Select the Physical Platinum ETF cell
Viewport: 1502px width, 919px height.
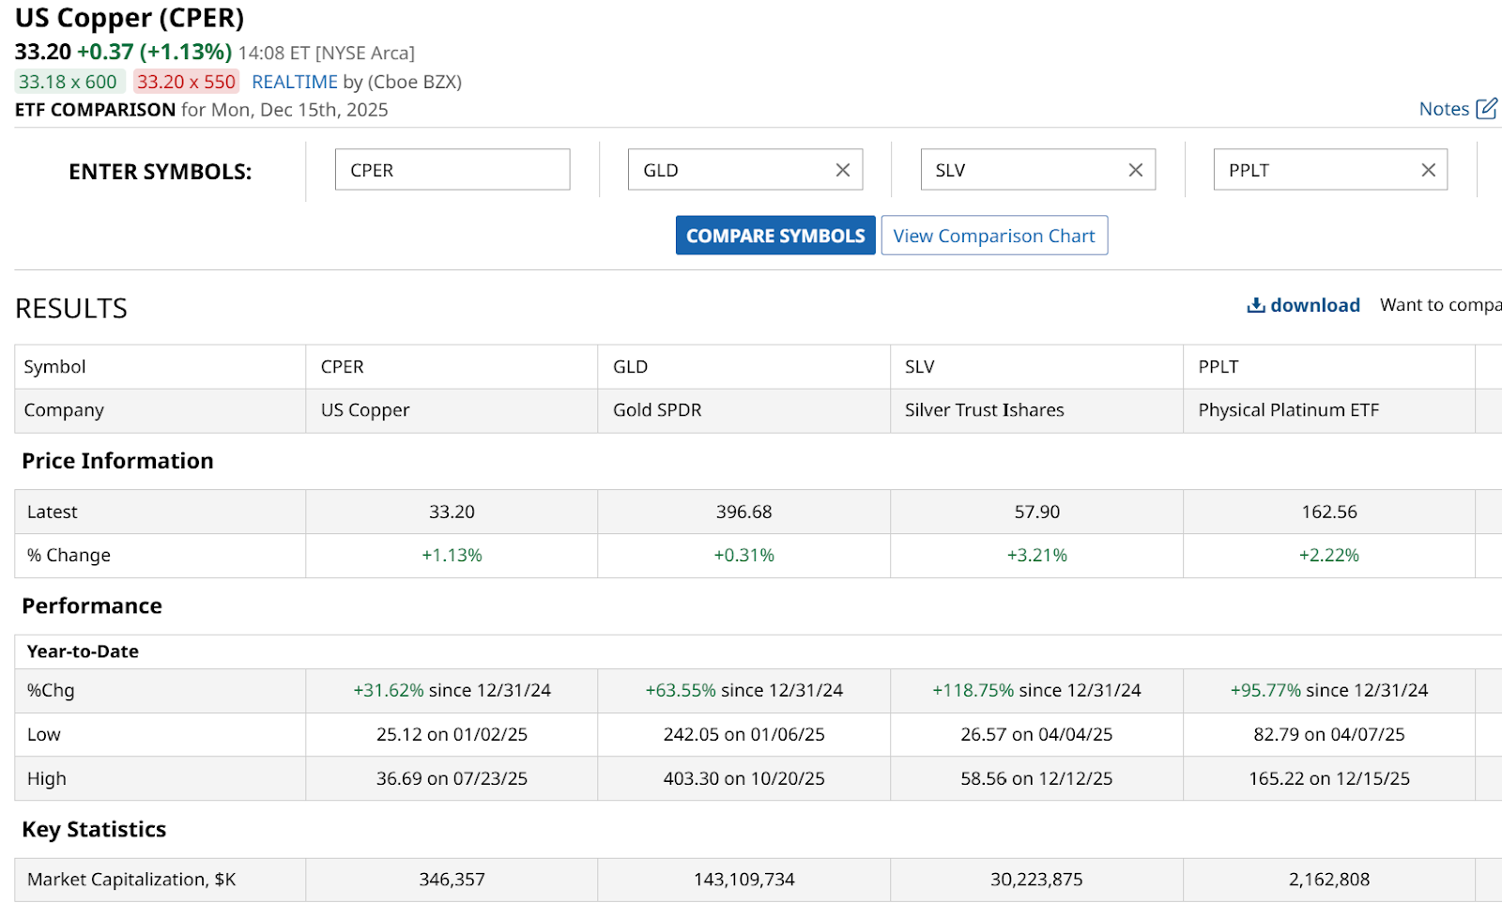point(1288,410)
